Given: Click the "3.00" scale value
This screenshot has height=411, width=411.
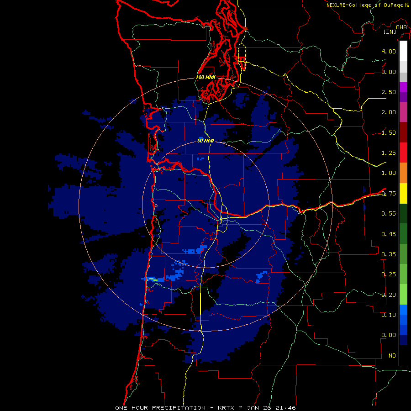Looking at the screenshot, I should pos(389,72).
